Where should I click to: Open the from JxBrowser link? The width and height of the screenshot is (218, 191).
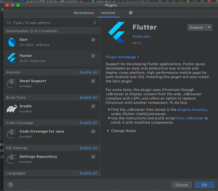click(190, 118)
